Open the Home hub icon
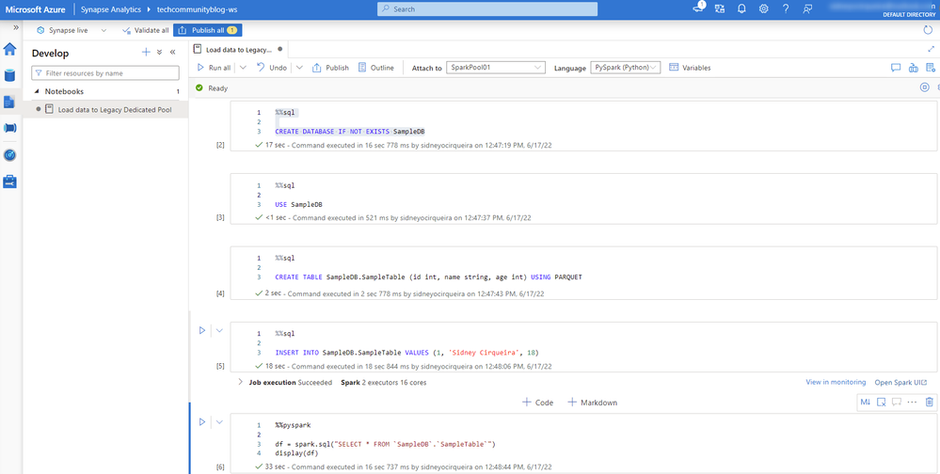 10,49
